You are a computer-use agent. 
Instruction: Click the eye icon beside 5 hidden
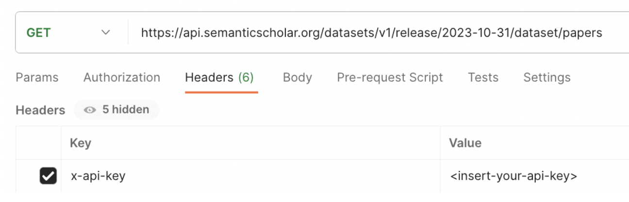[89, 110]
